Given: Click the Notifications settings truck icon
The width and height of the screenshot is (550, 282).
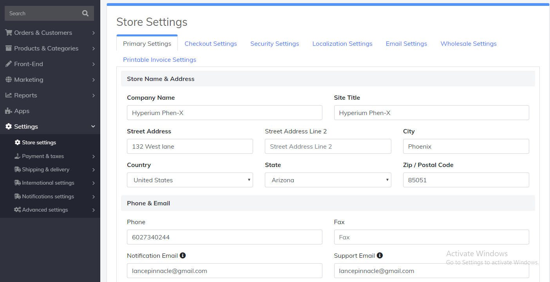Looking at the screenshot, I should pos(17,196).
